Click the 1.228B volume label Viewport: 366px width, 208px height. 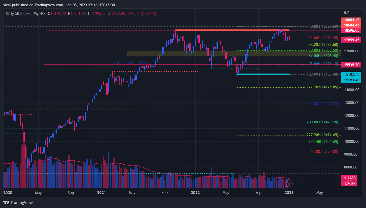point(350,178)
